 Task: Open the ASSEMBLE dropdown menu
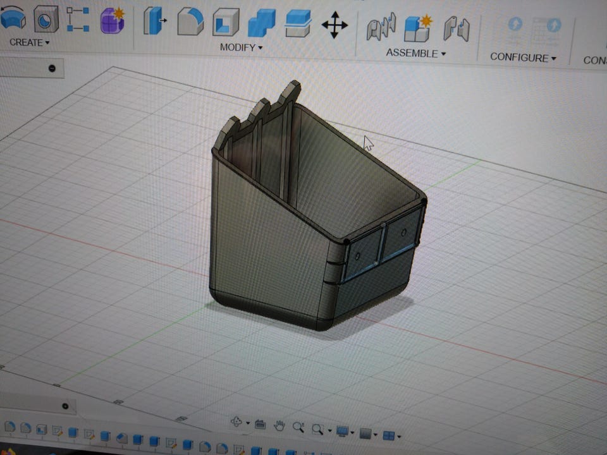coord(415,53)
